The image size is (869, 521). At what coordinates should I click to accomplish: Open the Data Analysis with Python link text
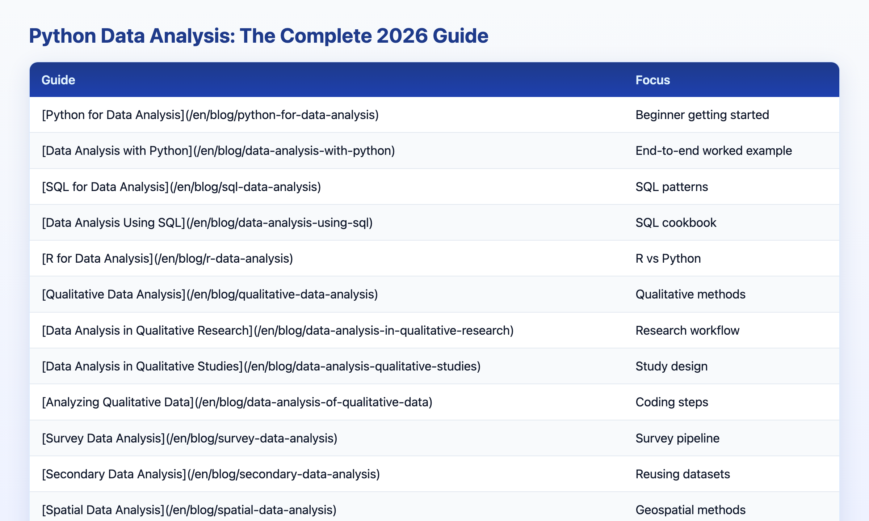click(x=218, y=151)
